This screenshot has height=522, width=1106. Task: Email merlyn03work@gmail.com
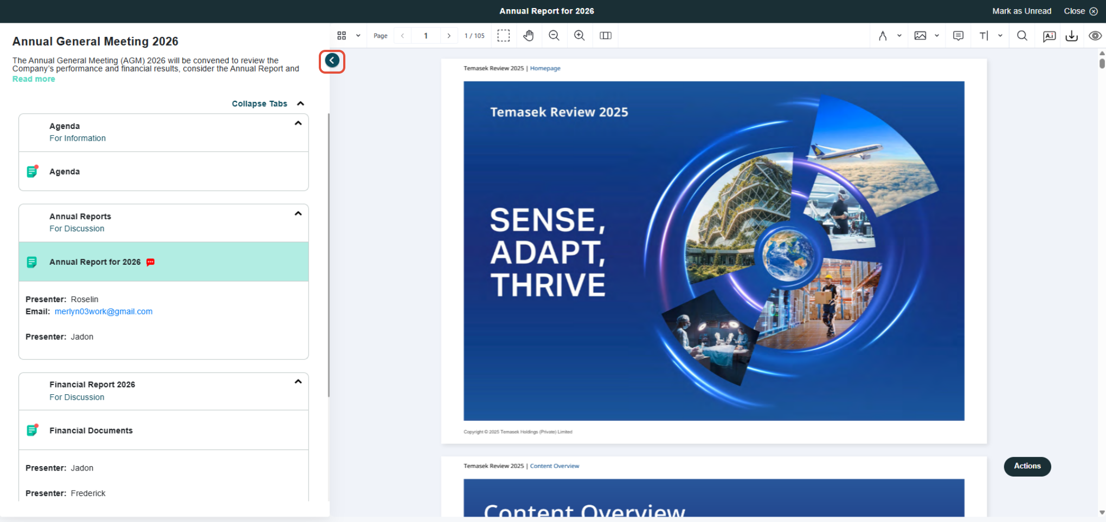point(104,311)
